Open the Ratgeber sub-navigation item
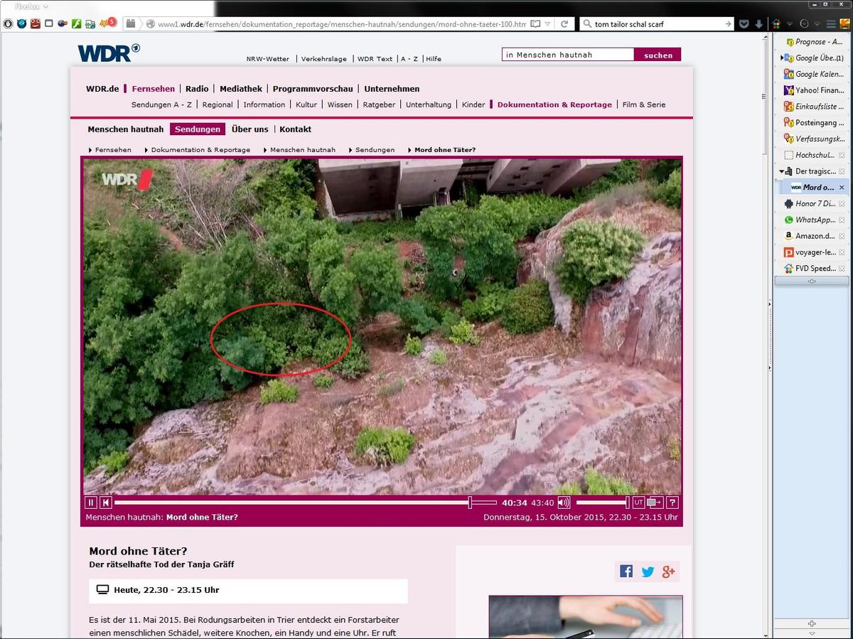Screen dimensions: 853x639 (379, 104)
